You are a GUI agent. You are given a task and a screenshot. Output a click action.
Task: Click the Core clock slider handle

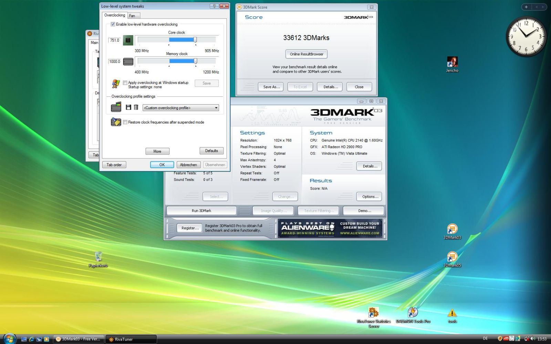pos(195,40)
